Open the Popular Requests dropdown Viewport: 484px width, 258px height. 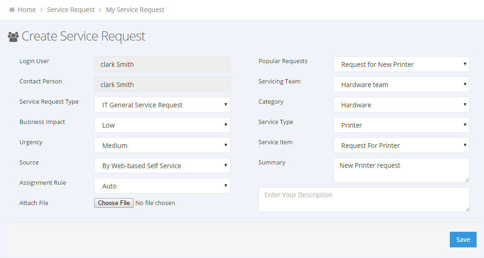pyautogui.click(x=401, y=64)
